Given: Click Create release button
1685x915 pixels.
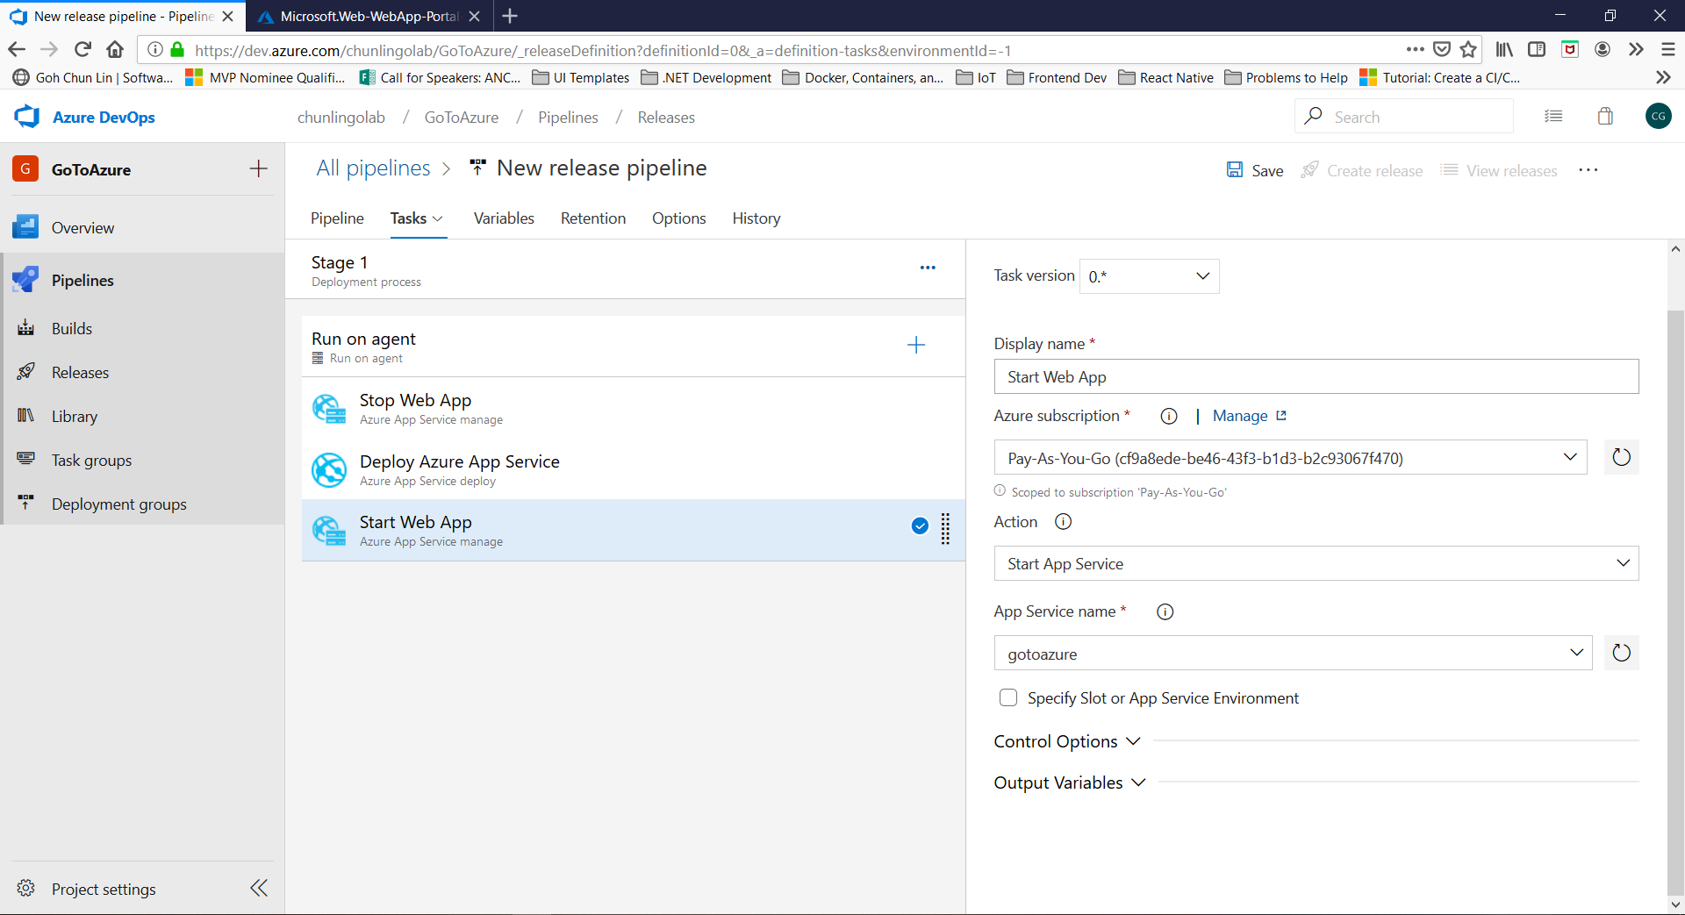Looking at the screenshot, I should pyautogui.click(x=1362, y=170).
